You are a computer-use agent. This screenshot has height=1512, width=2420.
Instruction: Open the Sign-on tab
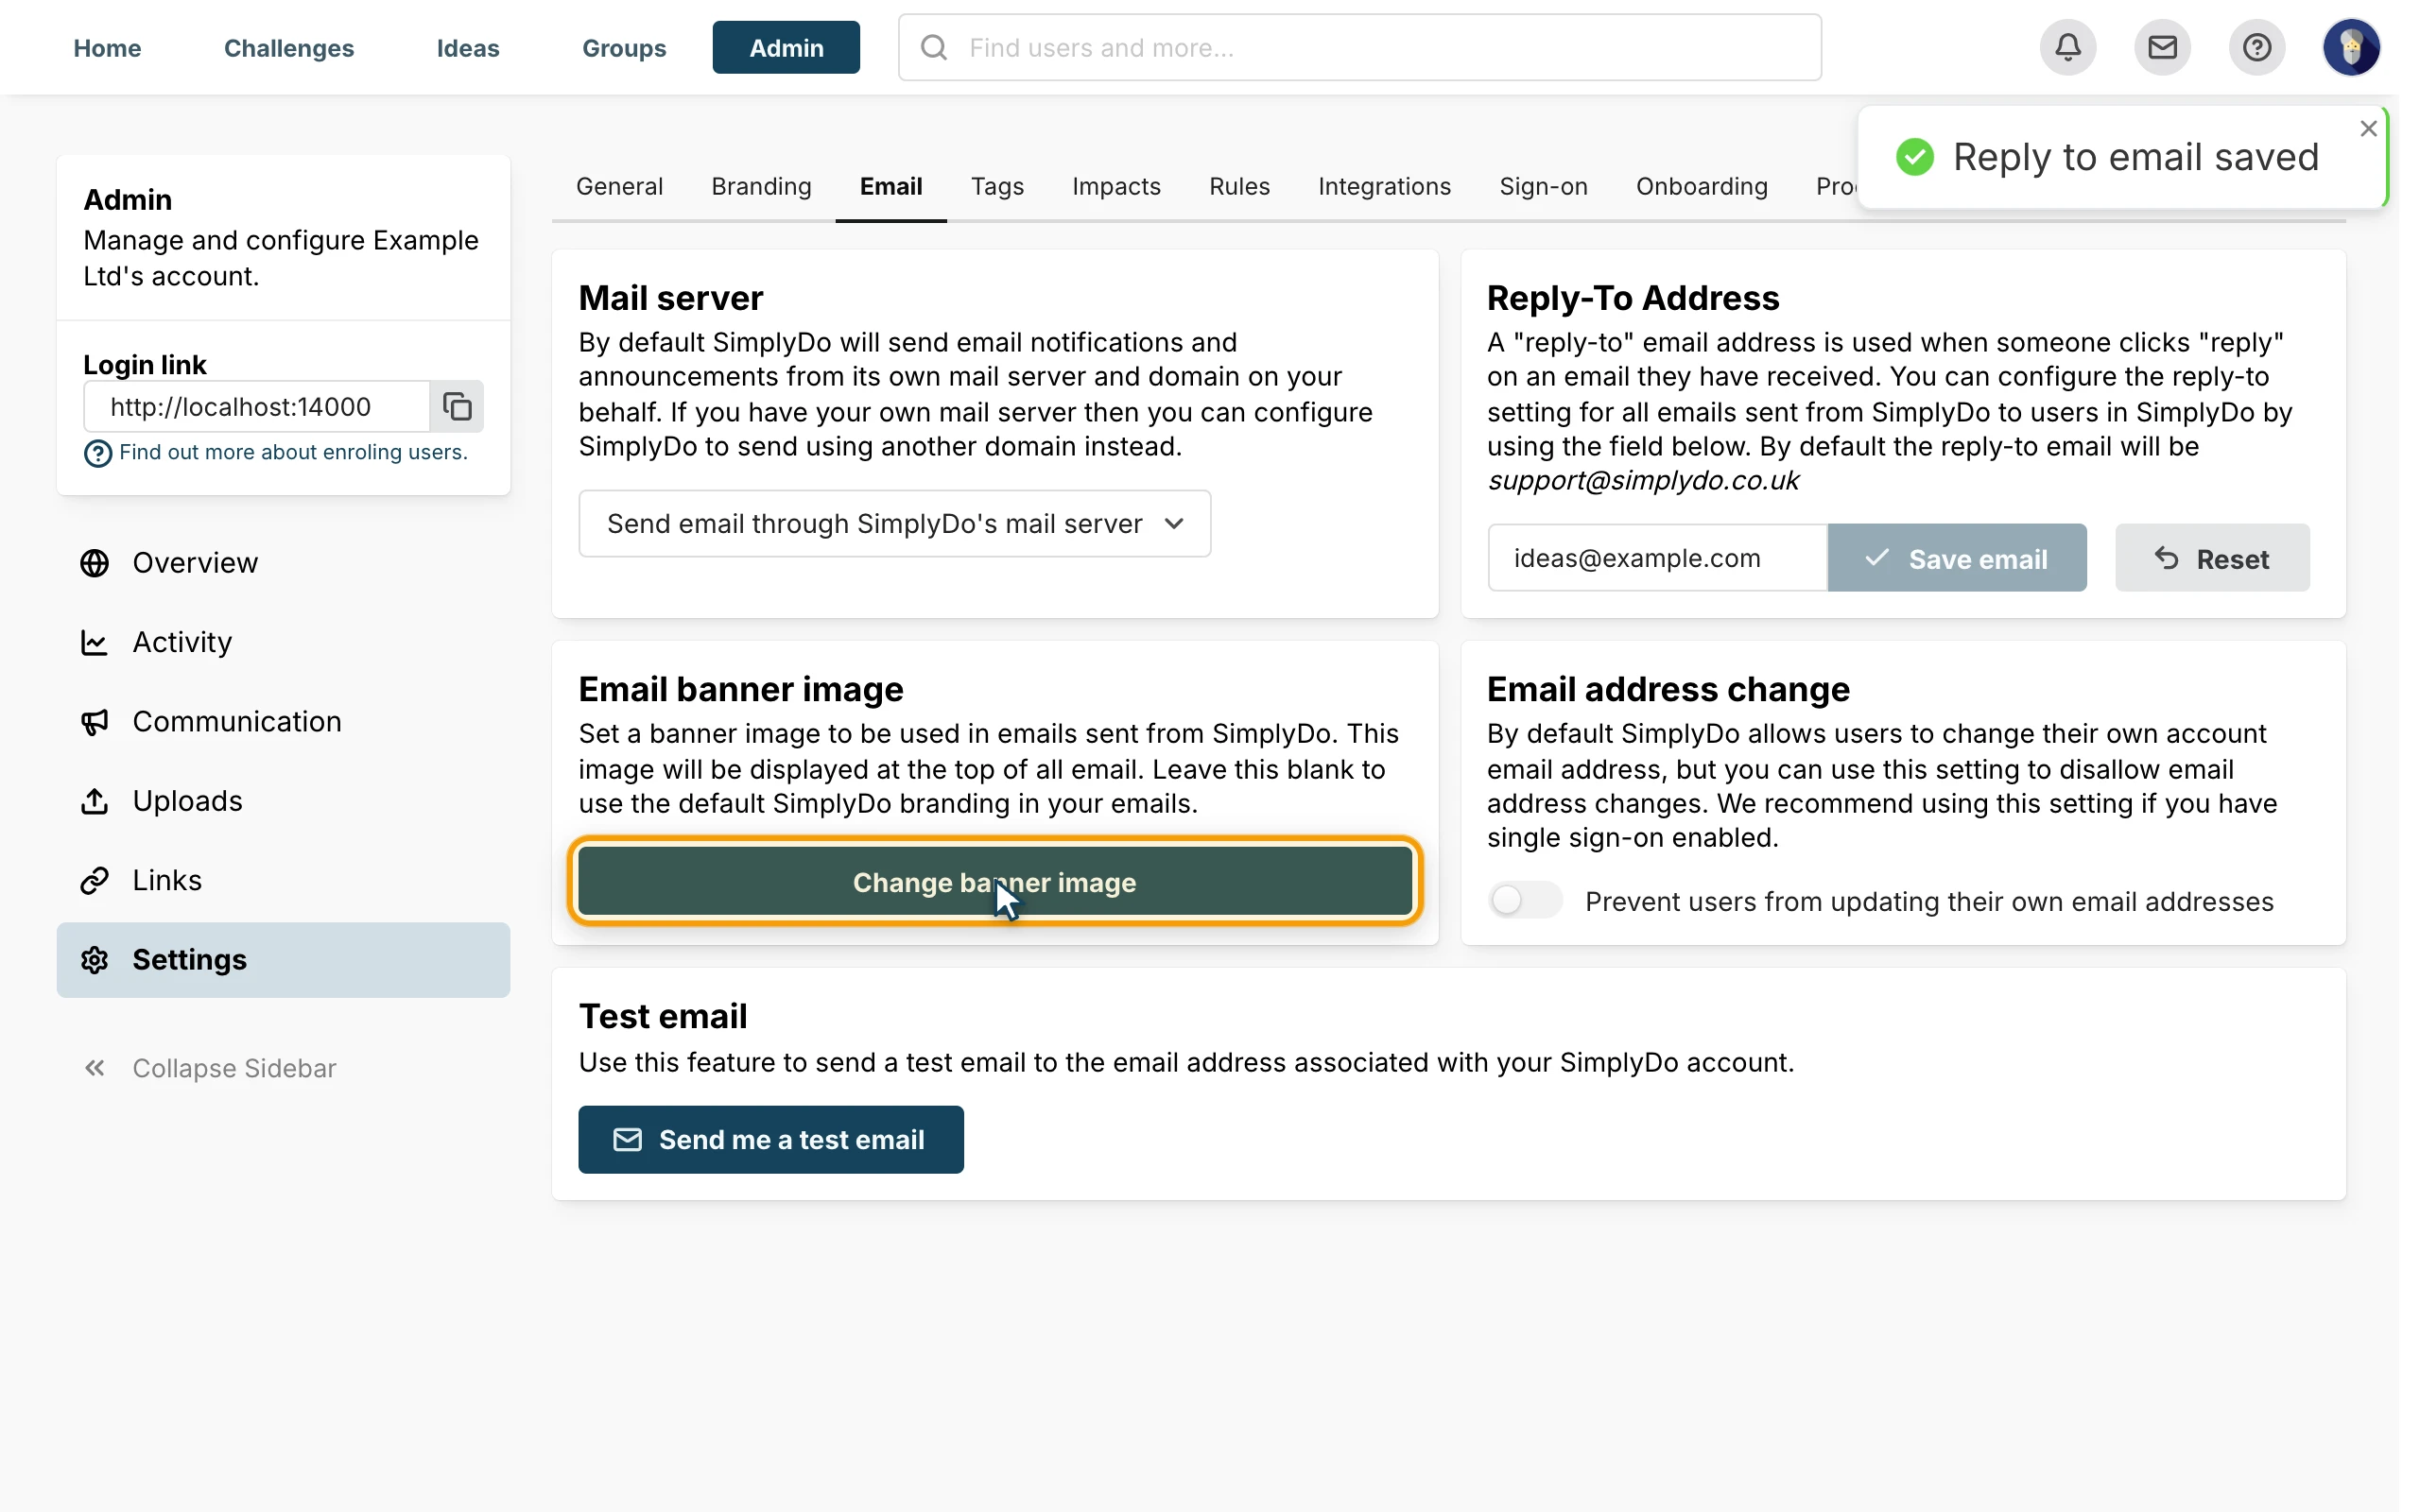pos(1543,186)
